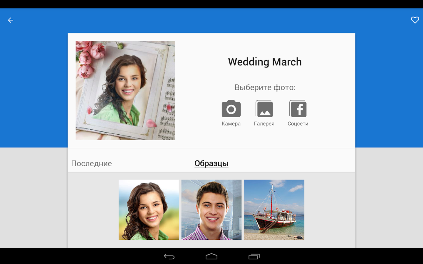Tap the Соцсети label text
Image resolution: width=423 pixels, height=264 pixels.
[298, 124]
